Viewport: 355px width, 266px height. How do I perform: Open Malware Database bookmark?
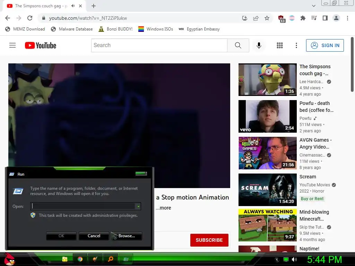[x=72, y=29]
